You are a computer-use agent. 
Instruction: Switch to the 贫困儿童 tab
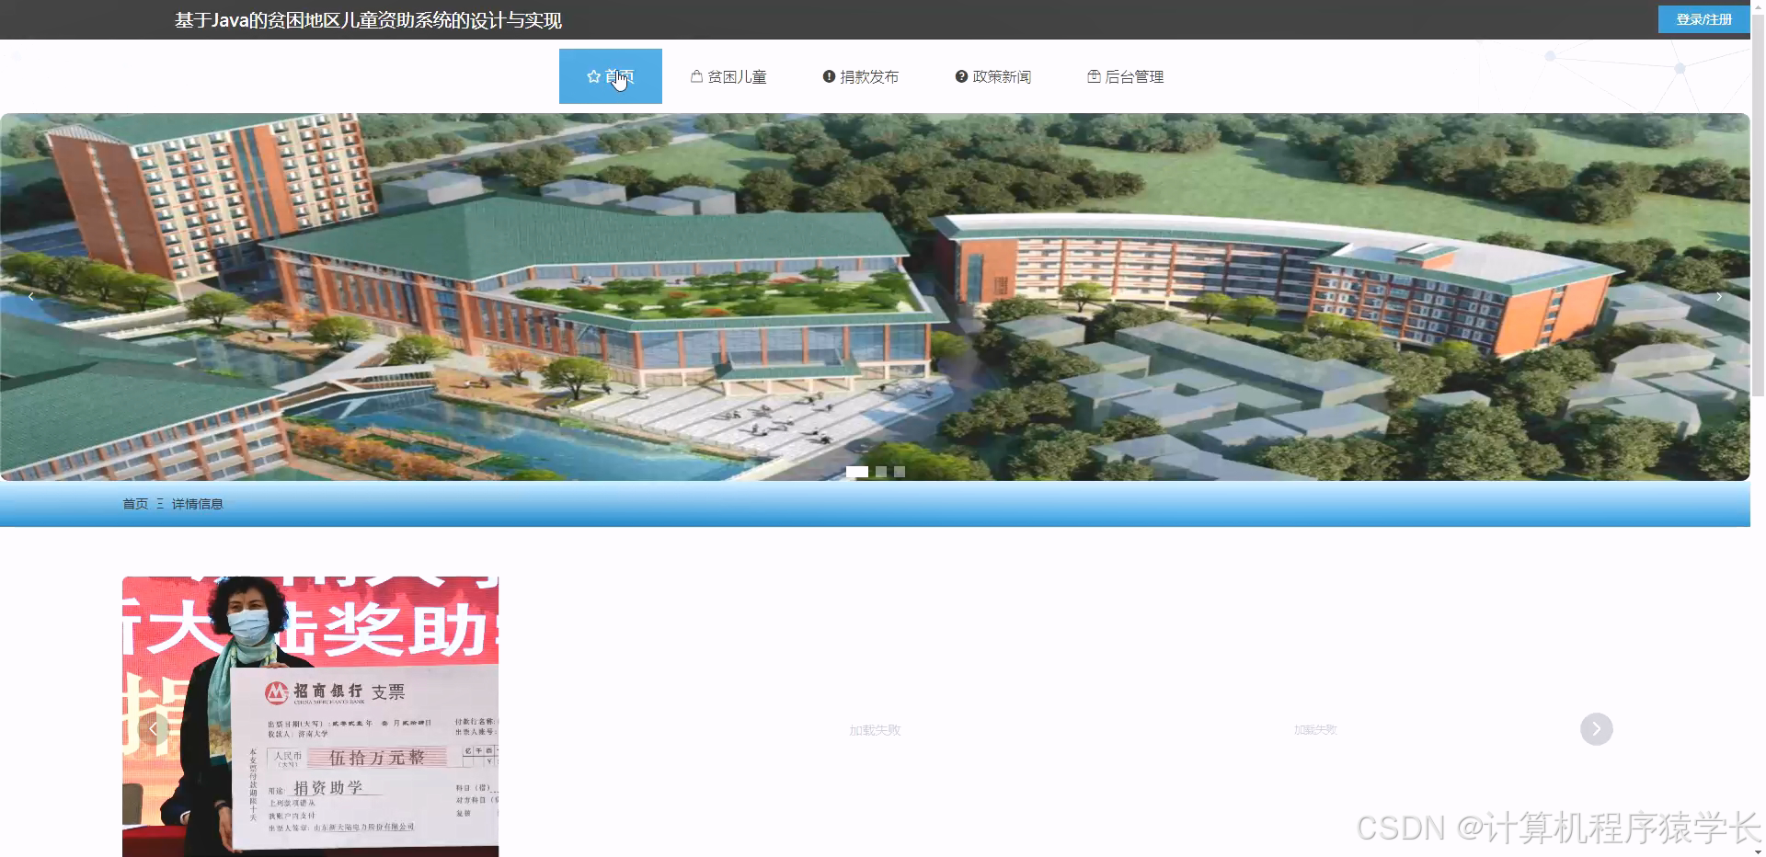pyautogui.click(x=736, y=76)
